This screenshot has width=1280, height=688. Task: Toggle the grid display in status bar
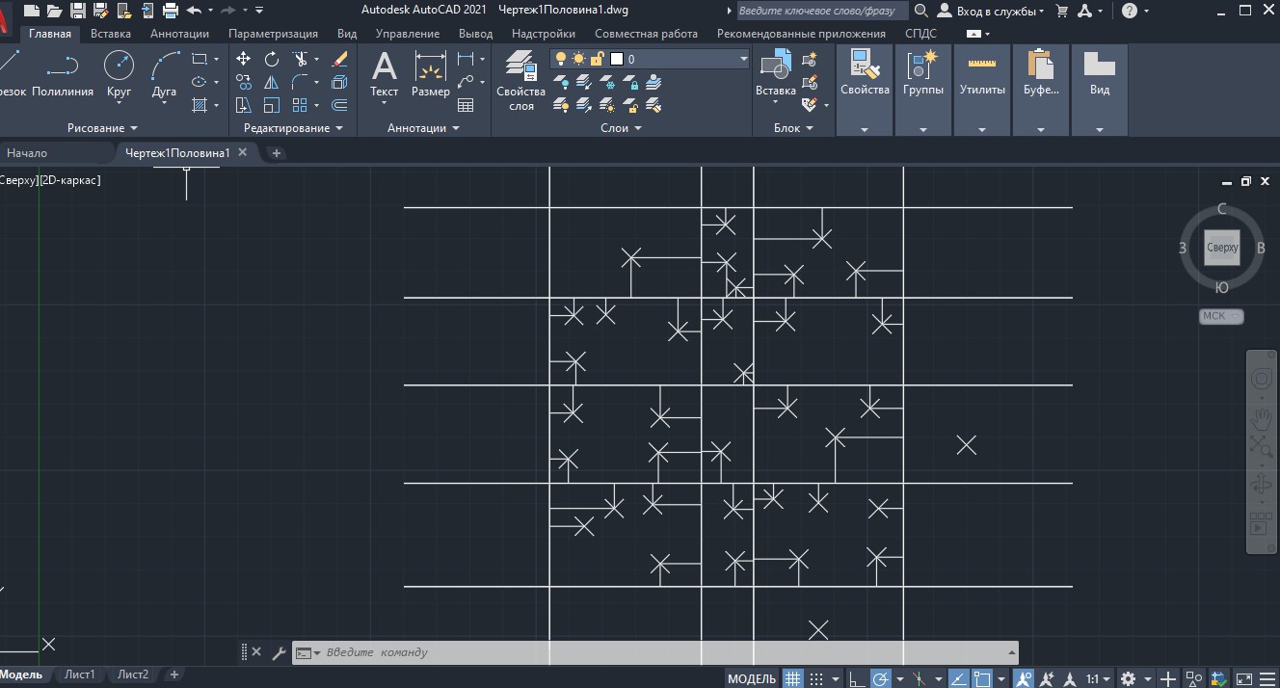(792, 678)
